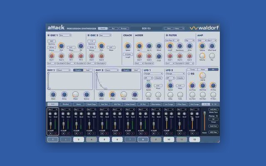The height and width of the screenshot is (166, 266).
Task: Click the Crack Speed knob
Action: [128, 46]
